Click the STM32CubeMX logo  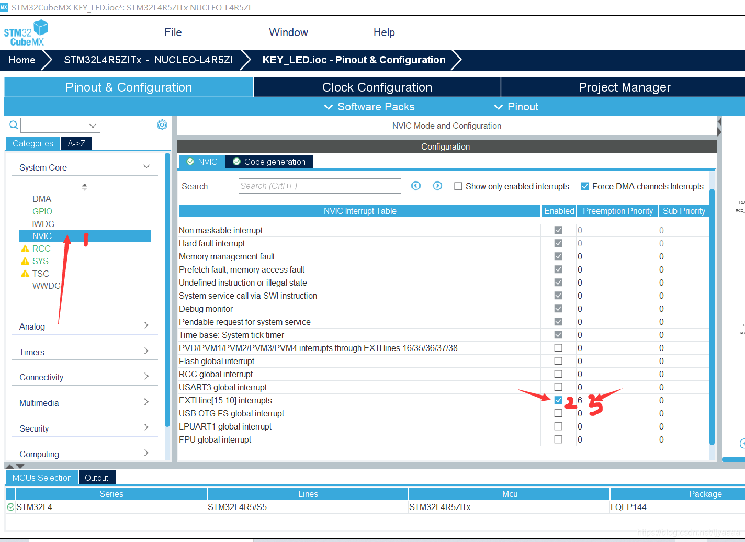26,33
